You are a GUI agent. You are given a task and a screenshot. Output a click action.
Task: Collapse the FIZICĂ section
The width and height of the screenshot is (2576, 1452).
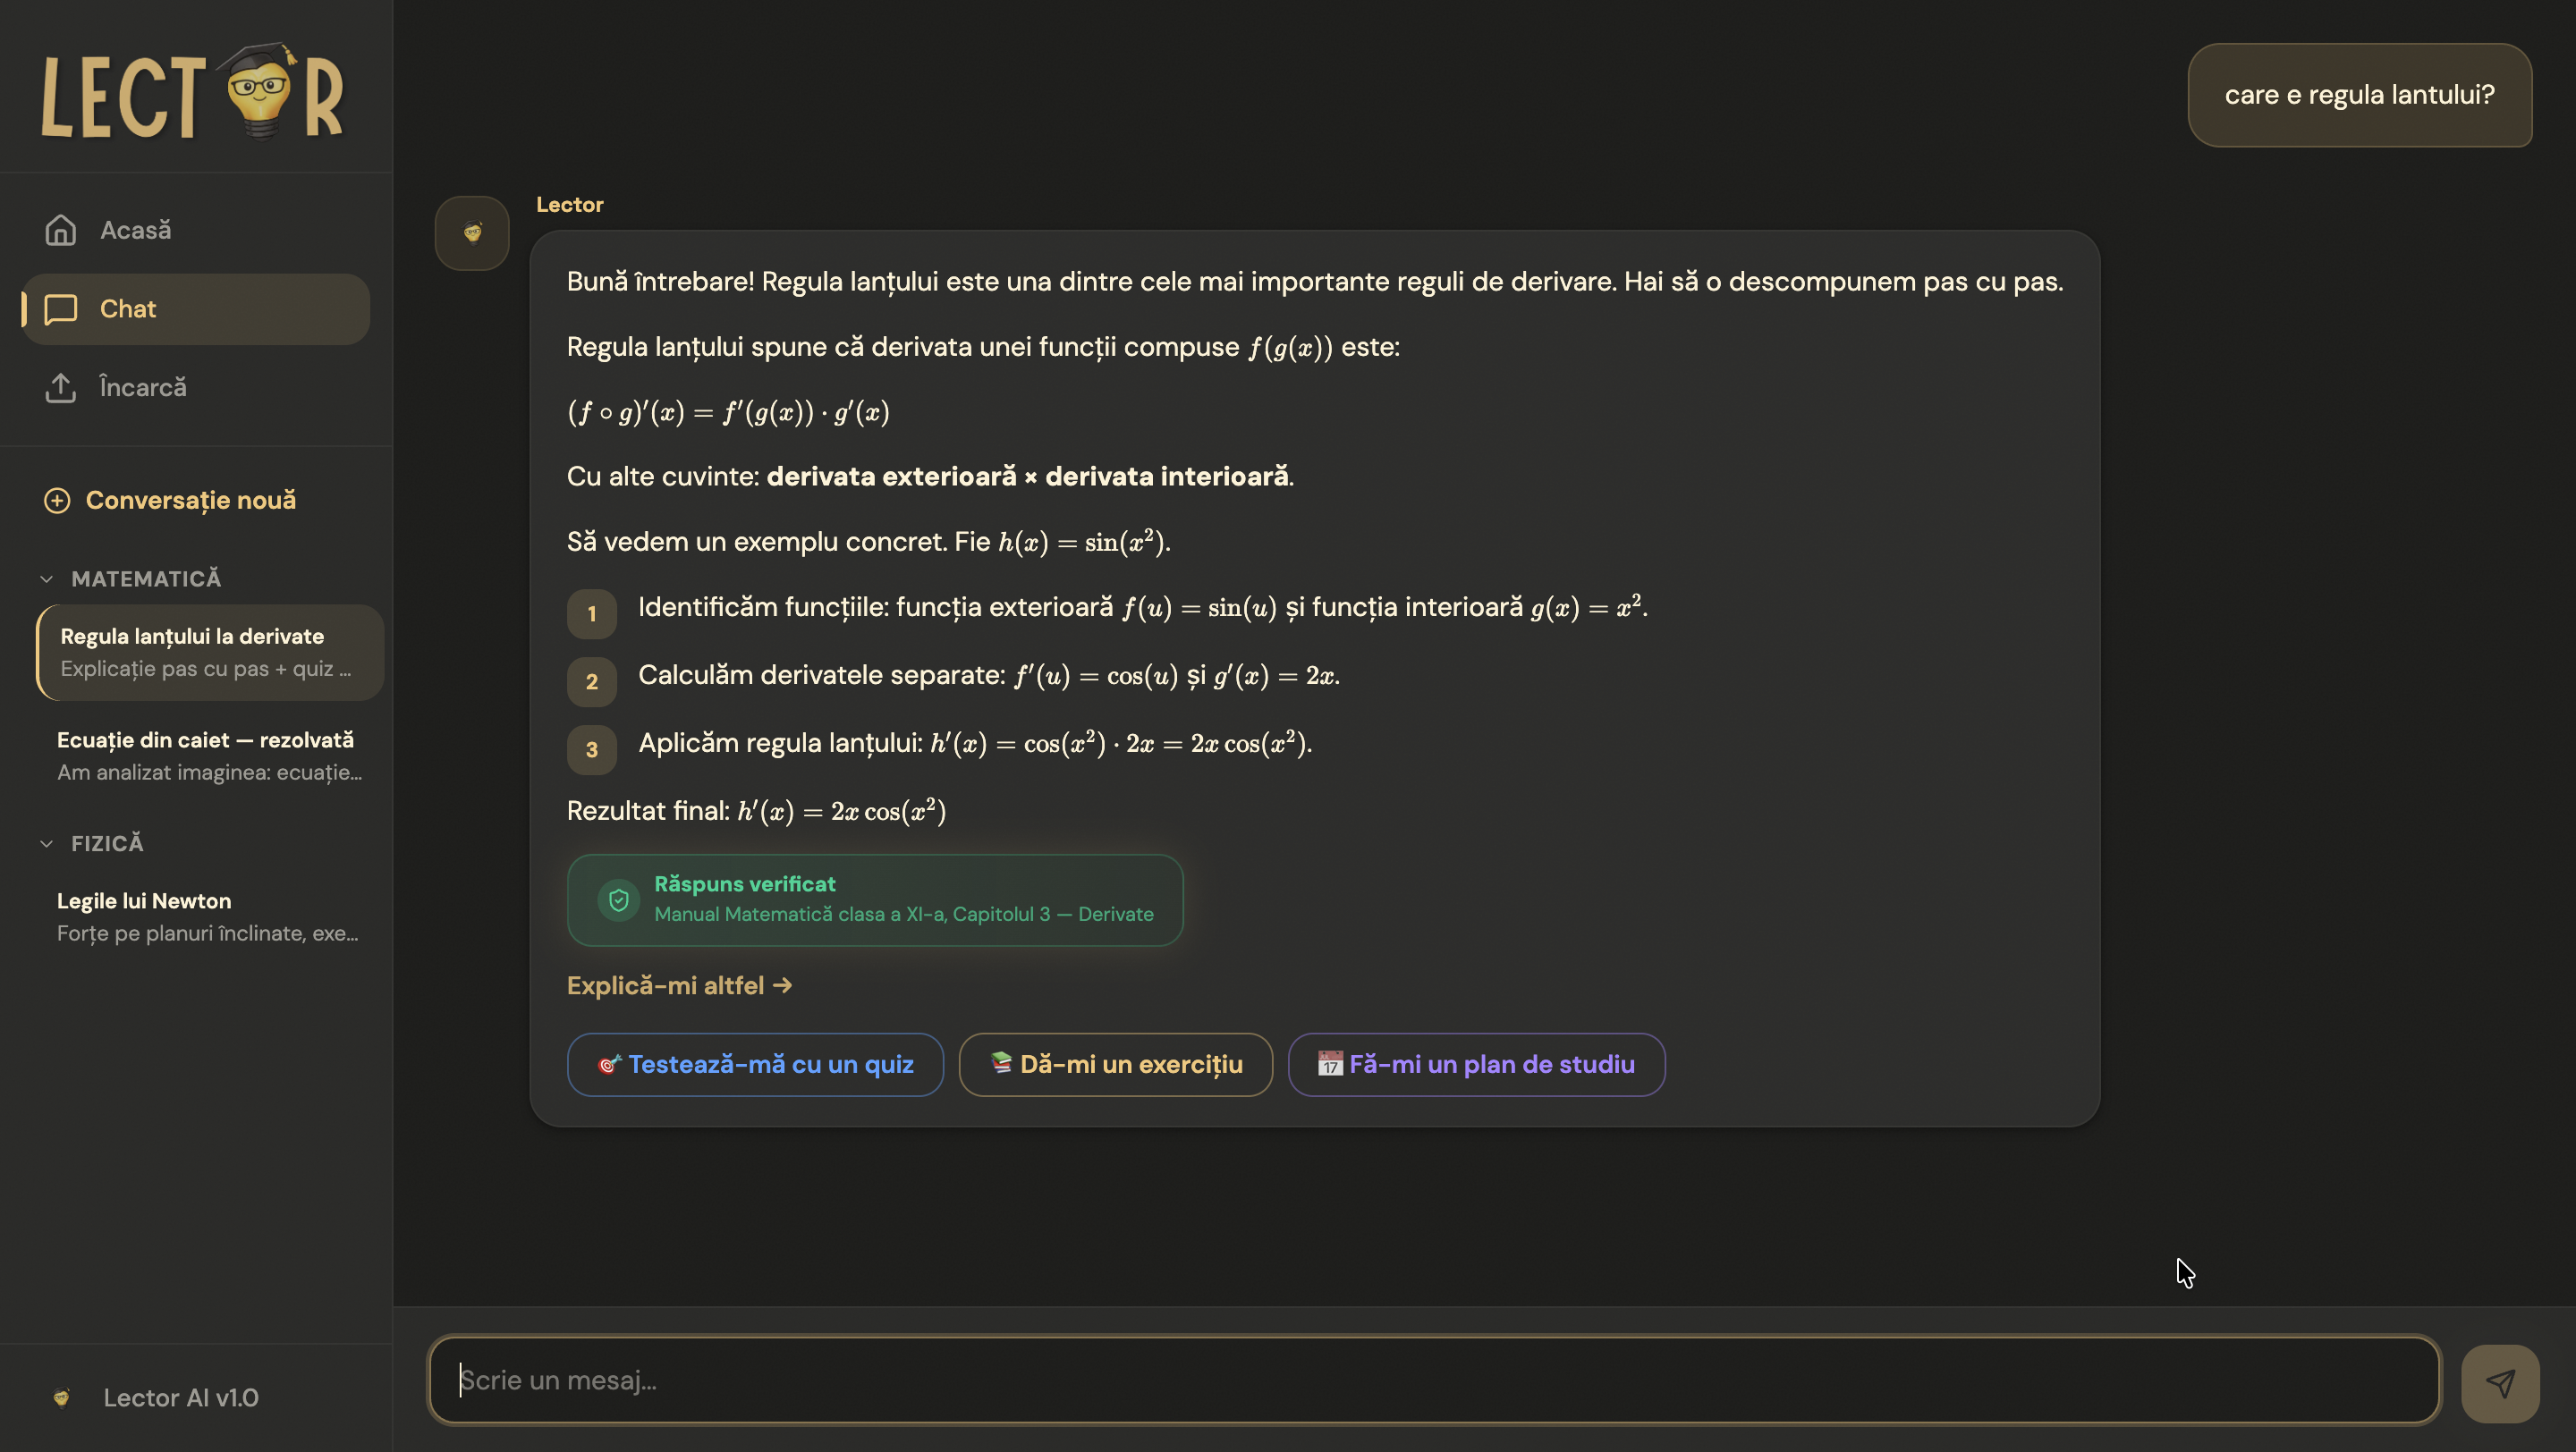[46, 843]
